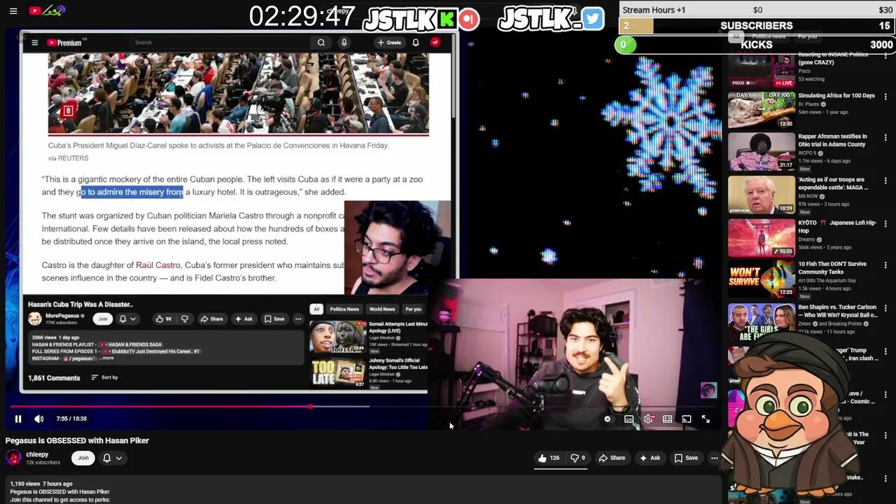Cast the video with Play on TV icon
896x504 pixels.
point(687,419)
